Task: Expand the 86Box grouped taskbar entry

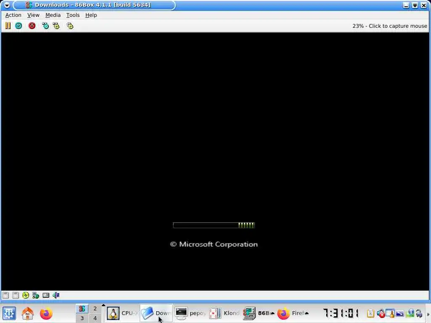Action: [x=258, y=313]
